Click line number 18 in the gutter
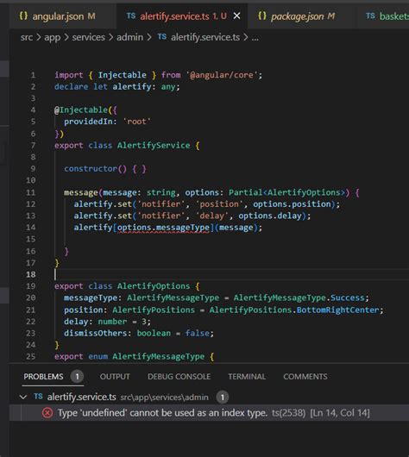Image resolution: width=409 pixels, height=457 pixels. (30, 274)
